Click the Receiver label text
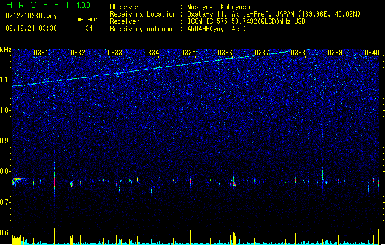Image resolution: width=386 pixels, height=245 pixels. pyautogui.click(x=125, y=21)
